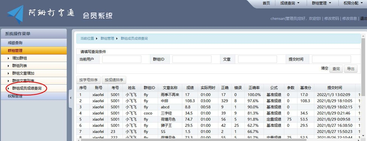Open the 权限分配 dropdown in top navigation
367x141 pixels.
tap(352, 3)
